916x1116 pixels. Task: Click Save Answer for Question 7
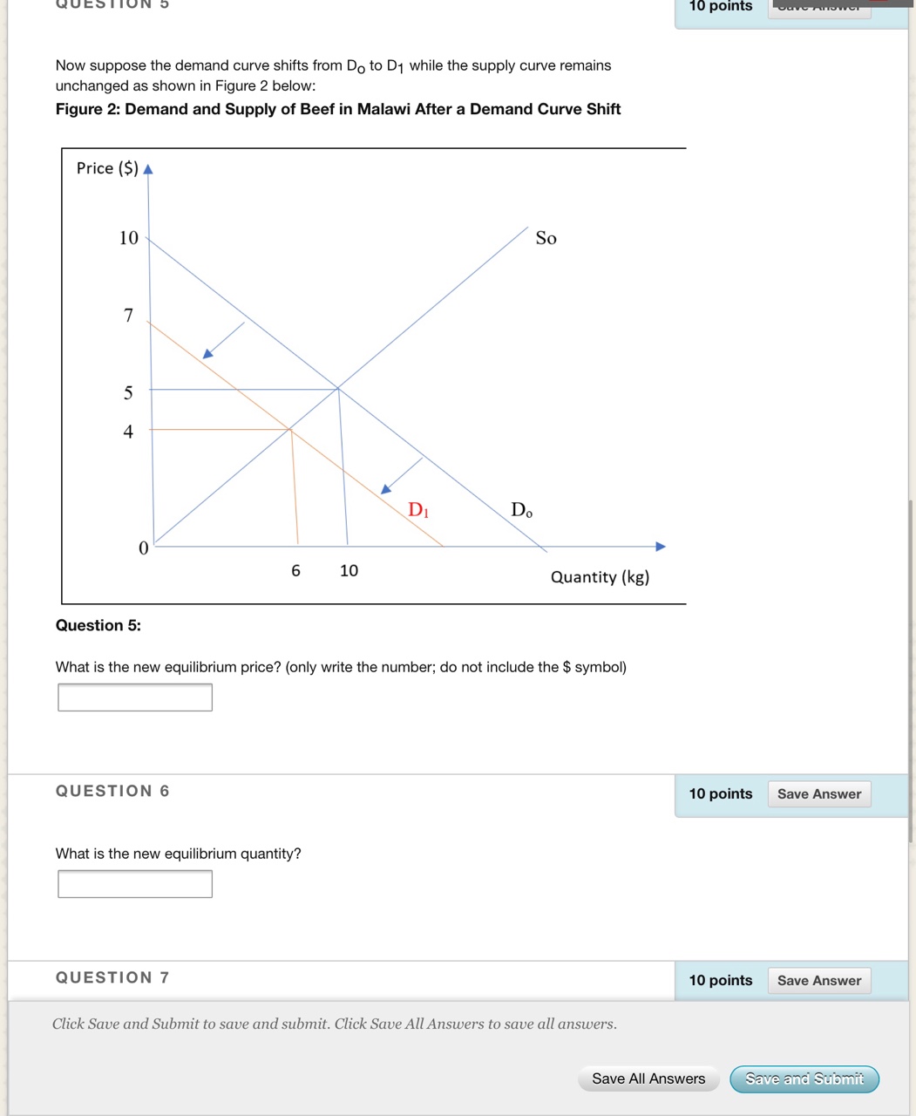818,980
